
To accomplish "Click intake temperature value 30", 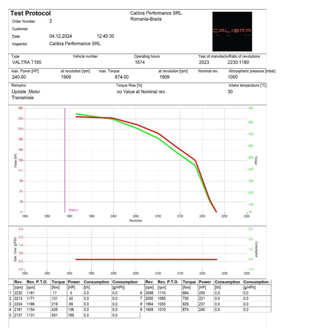I will point(230,92).
